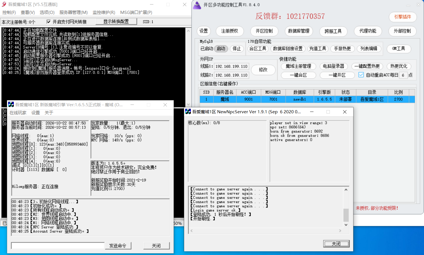Click 一键配置热更 button
Image resolution: width=424 pixels, height=255 pixels.
(x=367, y=66)
